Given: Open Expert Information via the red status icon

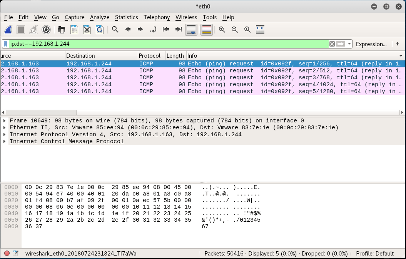Looking at the screenshot, I should (x=6, y=253).
